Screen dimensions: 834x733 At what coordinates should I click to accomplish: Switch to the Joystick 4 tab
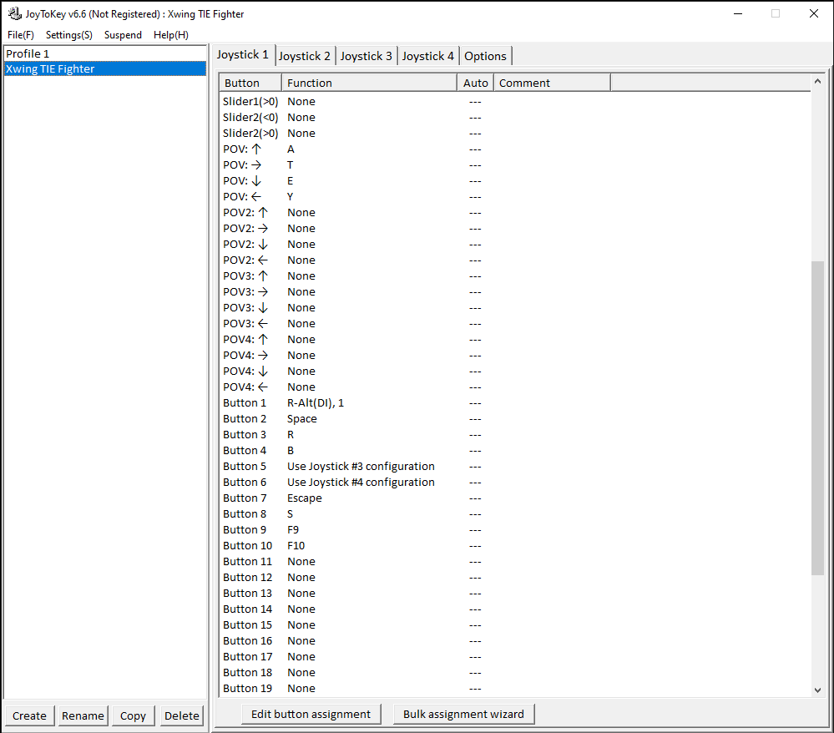point(428,56)
